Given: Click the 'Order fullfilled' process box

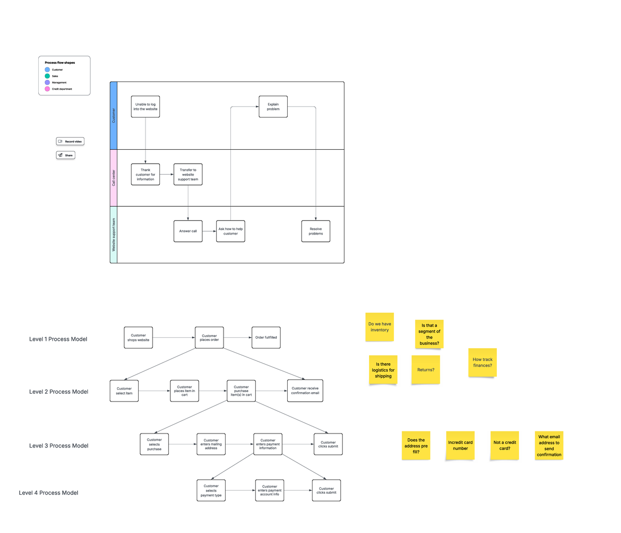Looking at the screenshot, I should click(266, 338).
